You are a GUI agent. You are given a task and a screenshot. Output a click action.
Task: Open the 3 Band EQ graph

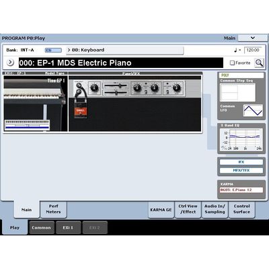pyautogui.click(x=241, y=139)
